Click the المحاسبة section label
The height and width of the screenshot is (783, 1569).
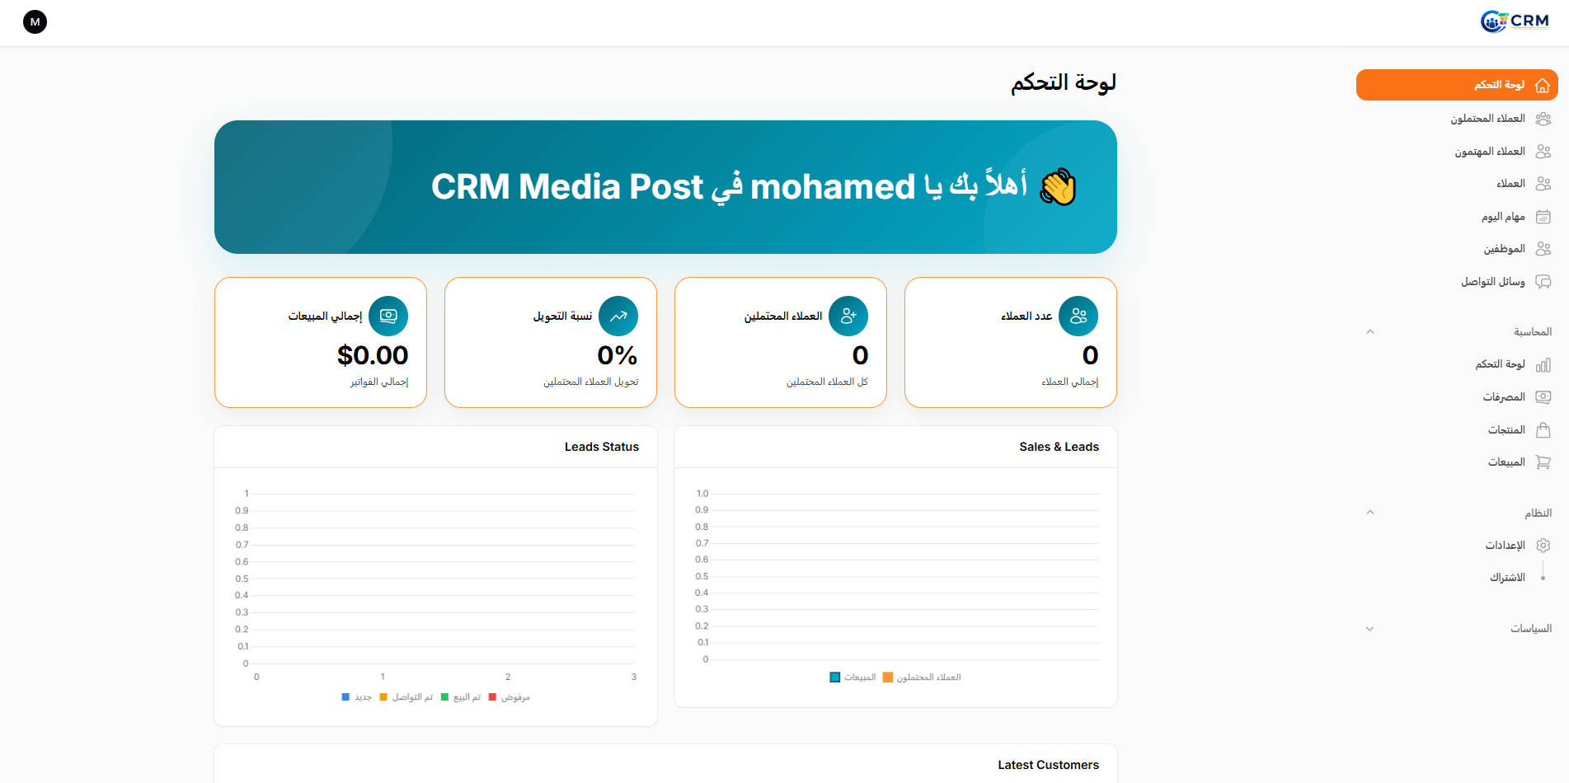1533,332
